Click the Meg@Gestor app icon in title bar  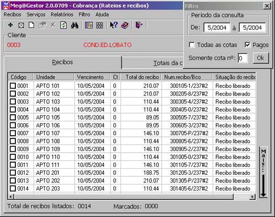6,5
